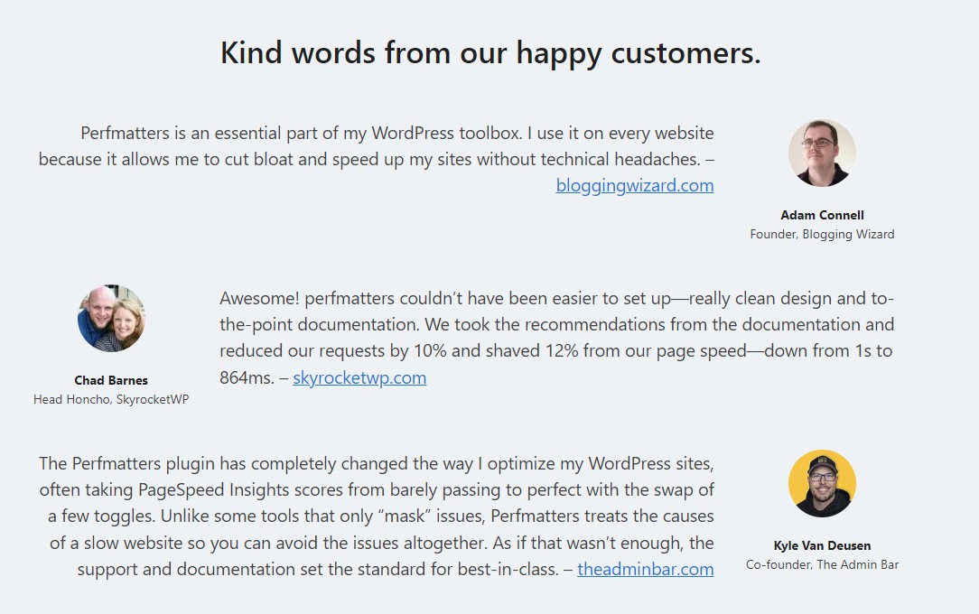
Task: Follow the skyrocketwp.com link
Action: (359, 377)
